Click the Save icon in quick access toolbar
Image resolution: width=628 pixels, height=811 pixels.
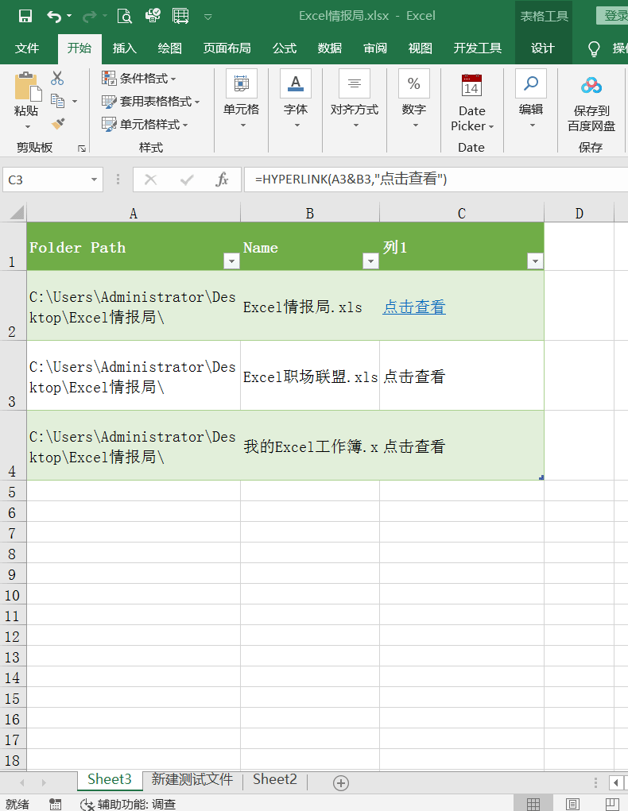25,16
